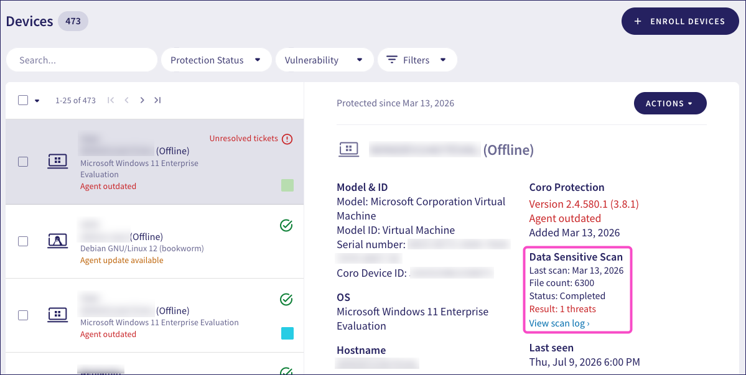
Task: Click green checkmark on third device row
Action: pyautogui.click(x=286, y=299)
